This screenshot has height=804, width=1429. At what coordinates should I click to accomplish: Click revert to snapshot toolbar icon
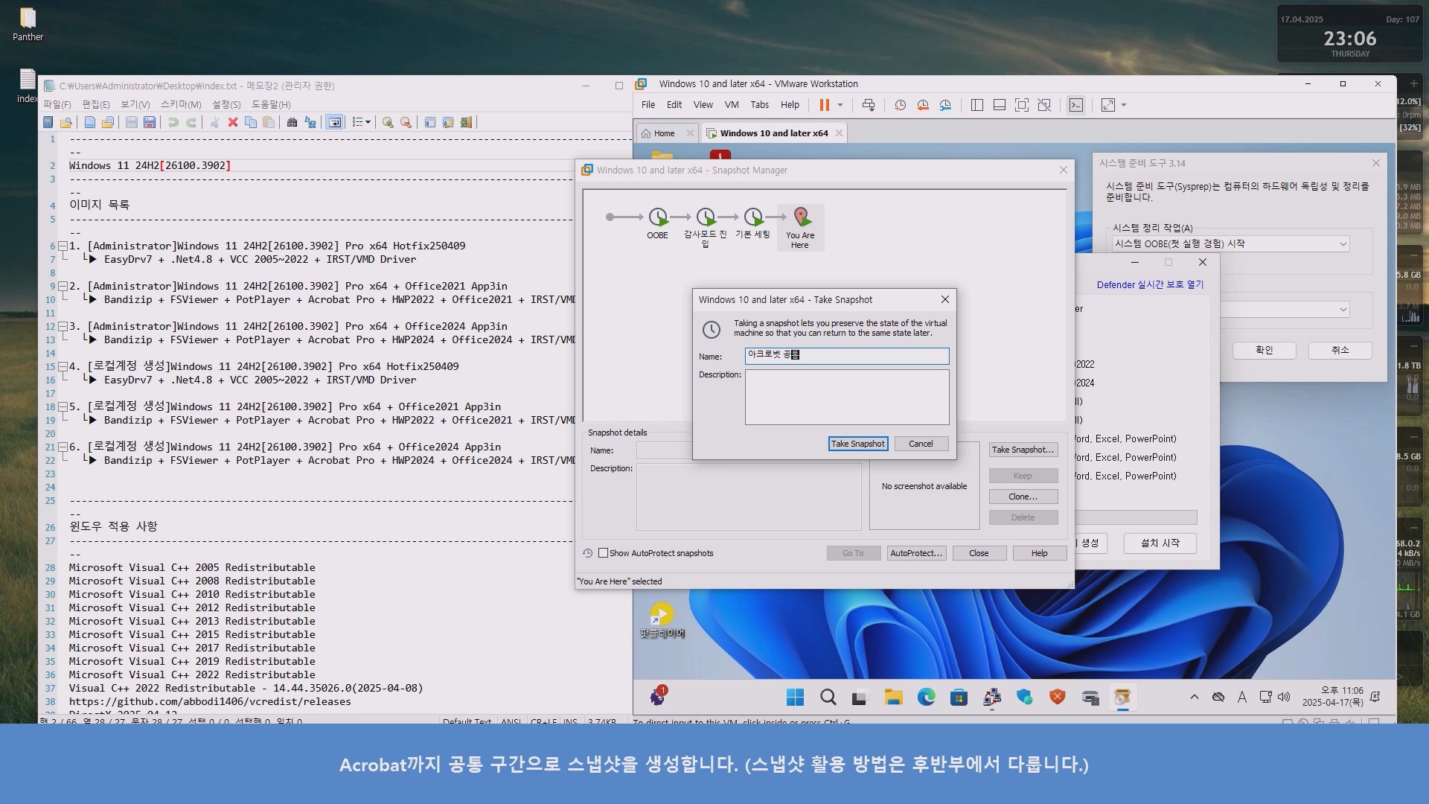pyautogui.click(x=923, y=105)
